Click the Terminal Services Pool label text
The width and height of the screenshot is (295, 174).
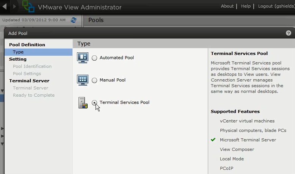(124, 102)
